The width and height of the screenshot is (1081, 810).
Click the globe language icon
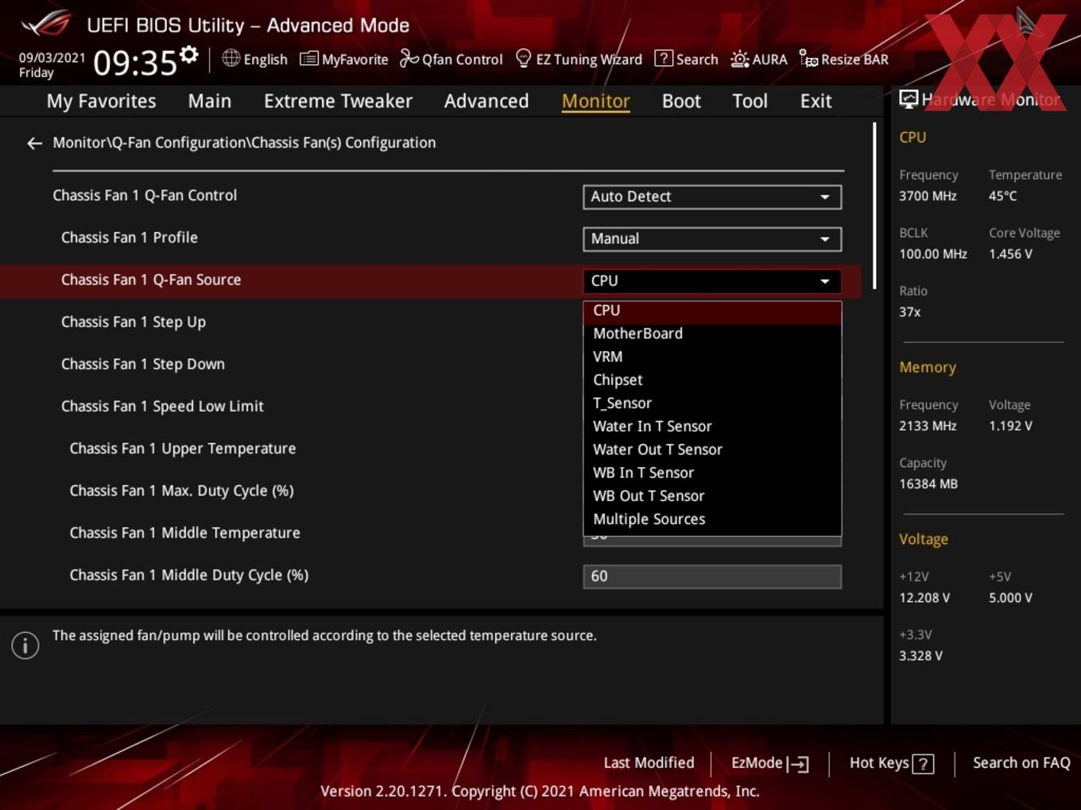[231, 58]
